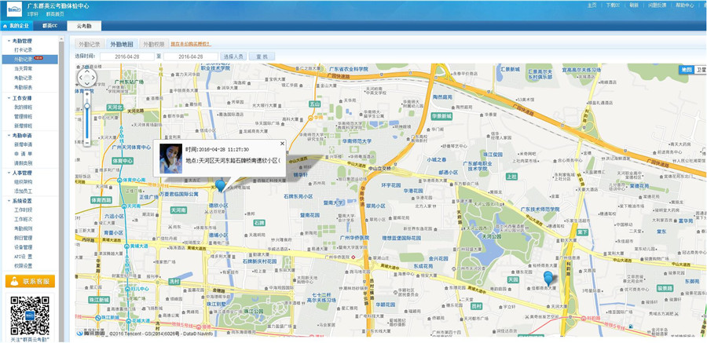Switch the map to 卫星 satellite view
This screenshot has width=707, height=343.
click(x=700, y=69)
